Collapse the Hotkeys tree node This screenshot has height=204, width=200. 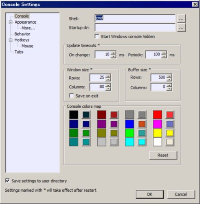coord(11,40)
